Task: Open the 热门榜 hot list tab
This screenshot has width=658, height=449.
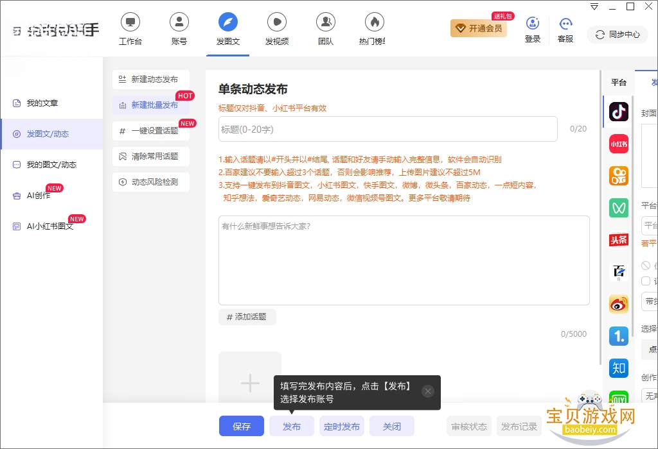Action: 373,29
